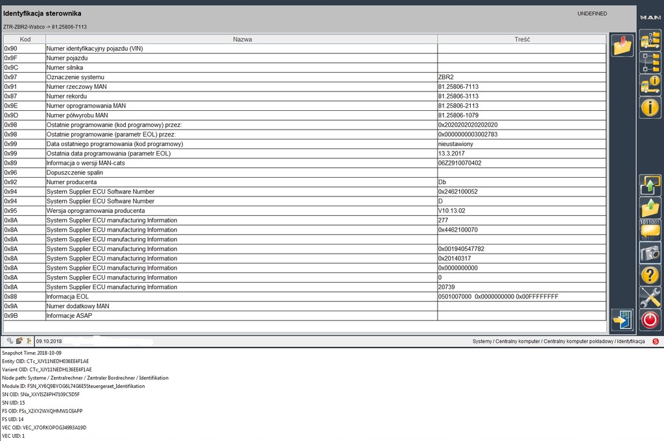The image size is (664, 441).
Task: Click the value 81.25806-3113
Action: (458, 96)
